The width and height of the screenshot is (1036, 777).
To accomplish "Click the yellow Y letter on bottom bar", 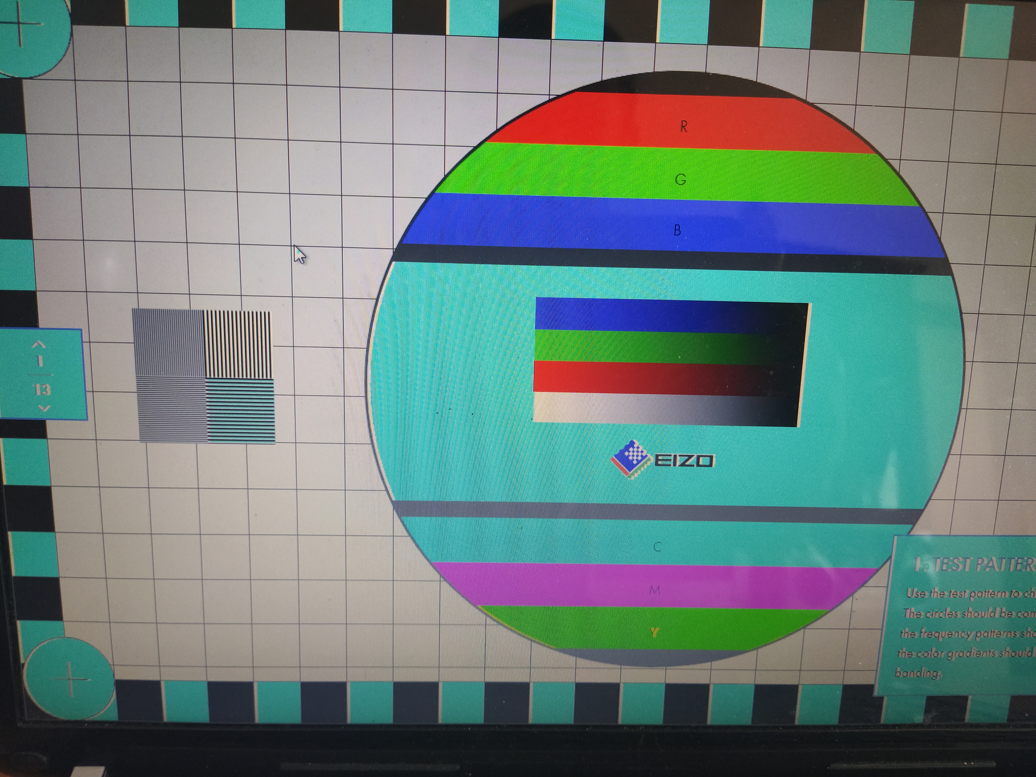I will click(x=654, y=633).
